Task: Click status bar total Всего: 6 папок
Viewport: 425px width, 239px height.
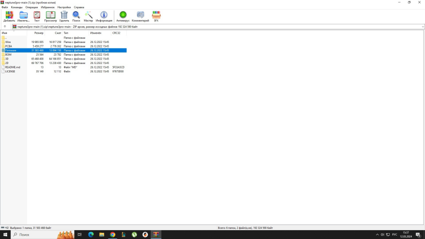Action: coord(245,228)
